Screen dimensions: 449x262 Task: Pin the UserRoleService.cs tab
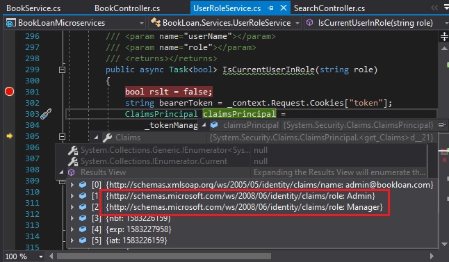coord(270,8)
